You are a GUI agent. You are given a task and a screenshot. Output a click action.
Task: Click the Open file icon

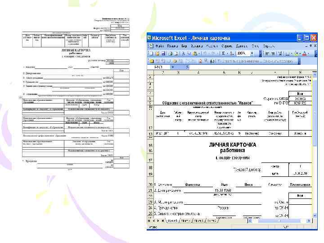157,54
